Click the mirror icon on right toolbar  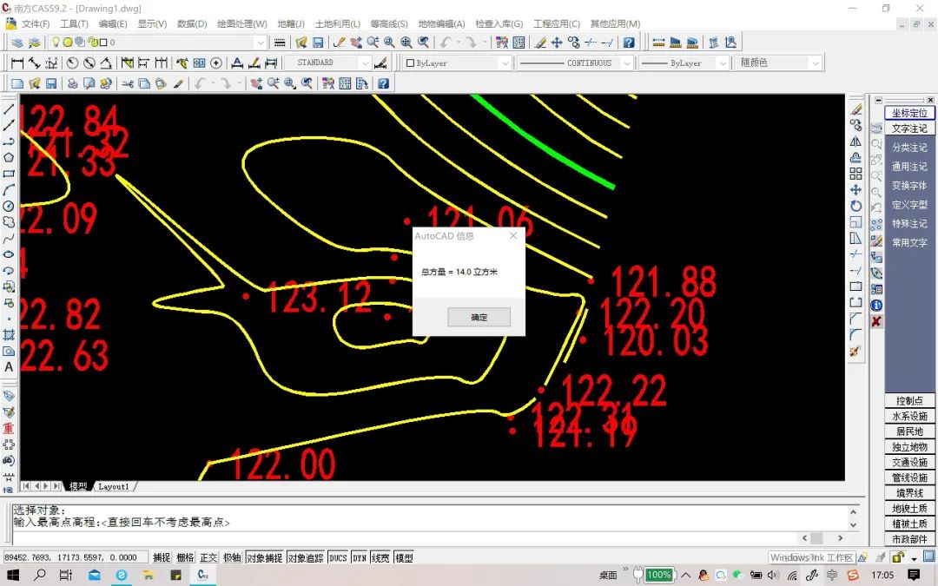856,142
